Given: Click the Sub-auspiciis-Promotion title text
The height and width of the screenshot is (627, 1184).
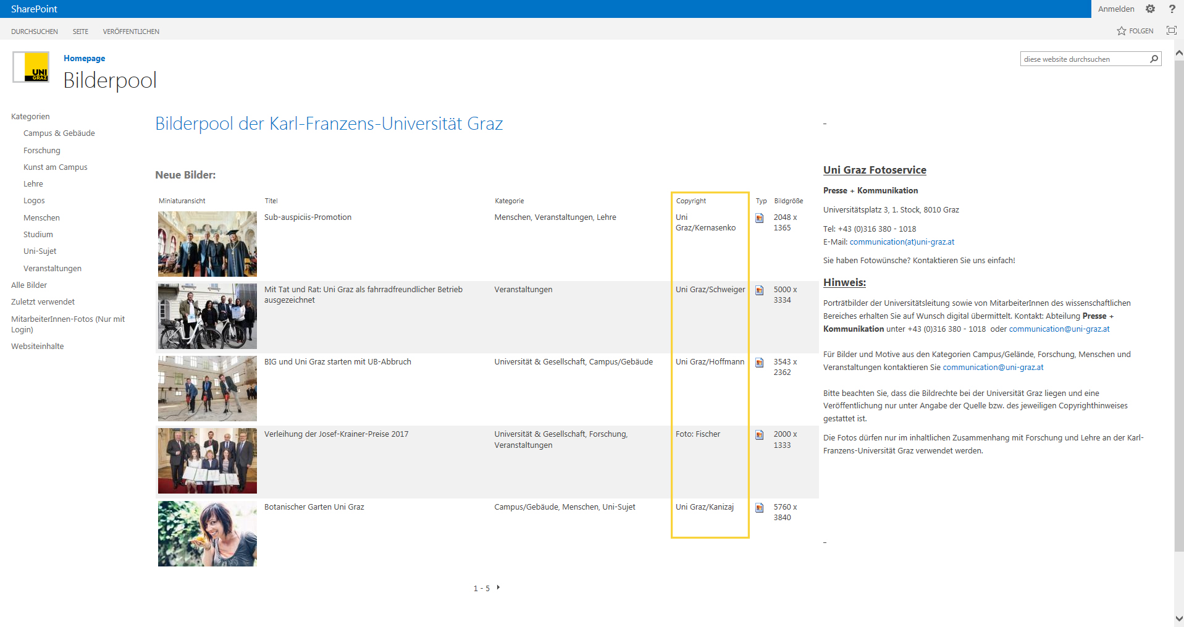Looking at the screenshot, I should click(308, 217).
